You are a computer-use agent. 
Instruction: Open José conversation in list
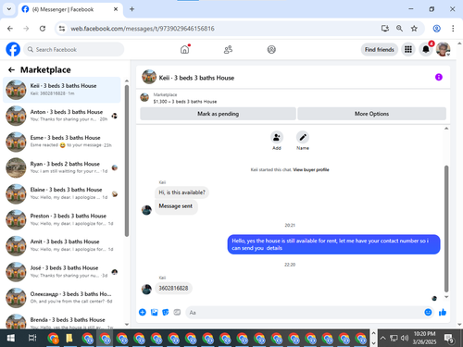62,272
